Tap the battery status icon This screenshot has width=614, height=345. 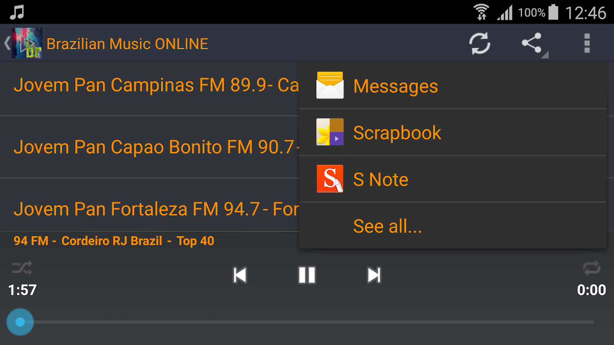click(553, 12)
